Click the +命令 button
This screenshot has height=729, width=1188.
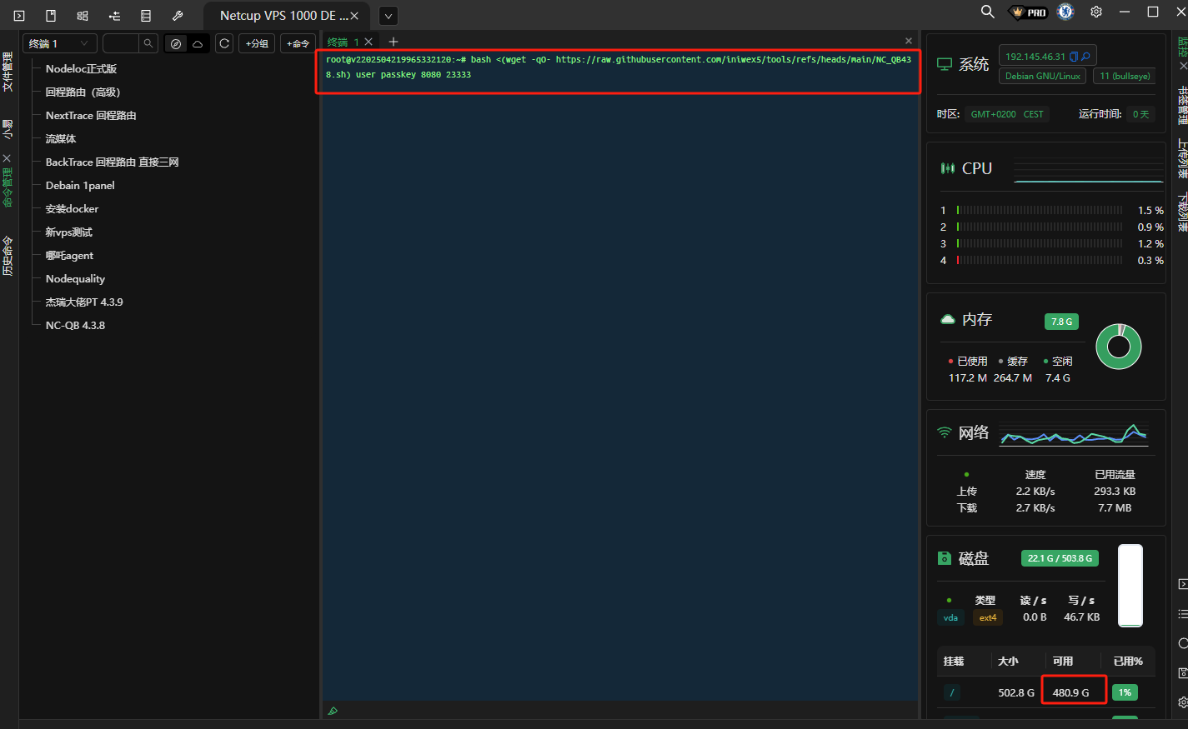298,43
